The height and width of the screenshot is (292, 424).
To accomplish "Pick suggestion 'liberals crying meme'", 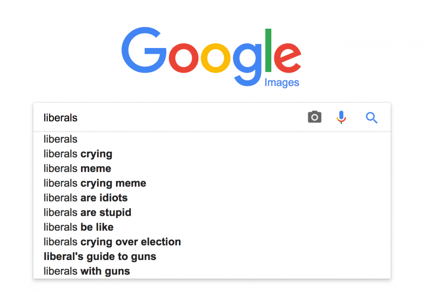I will (212, 183).
